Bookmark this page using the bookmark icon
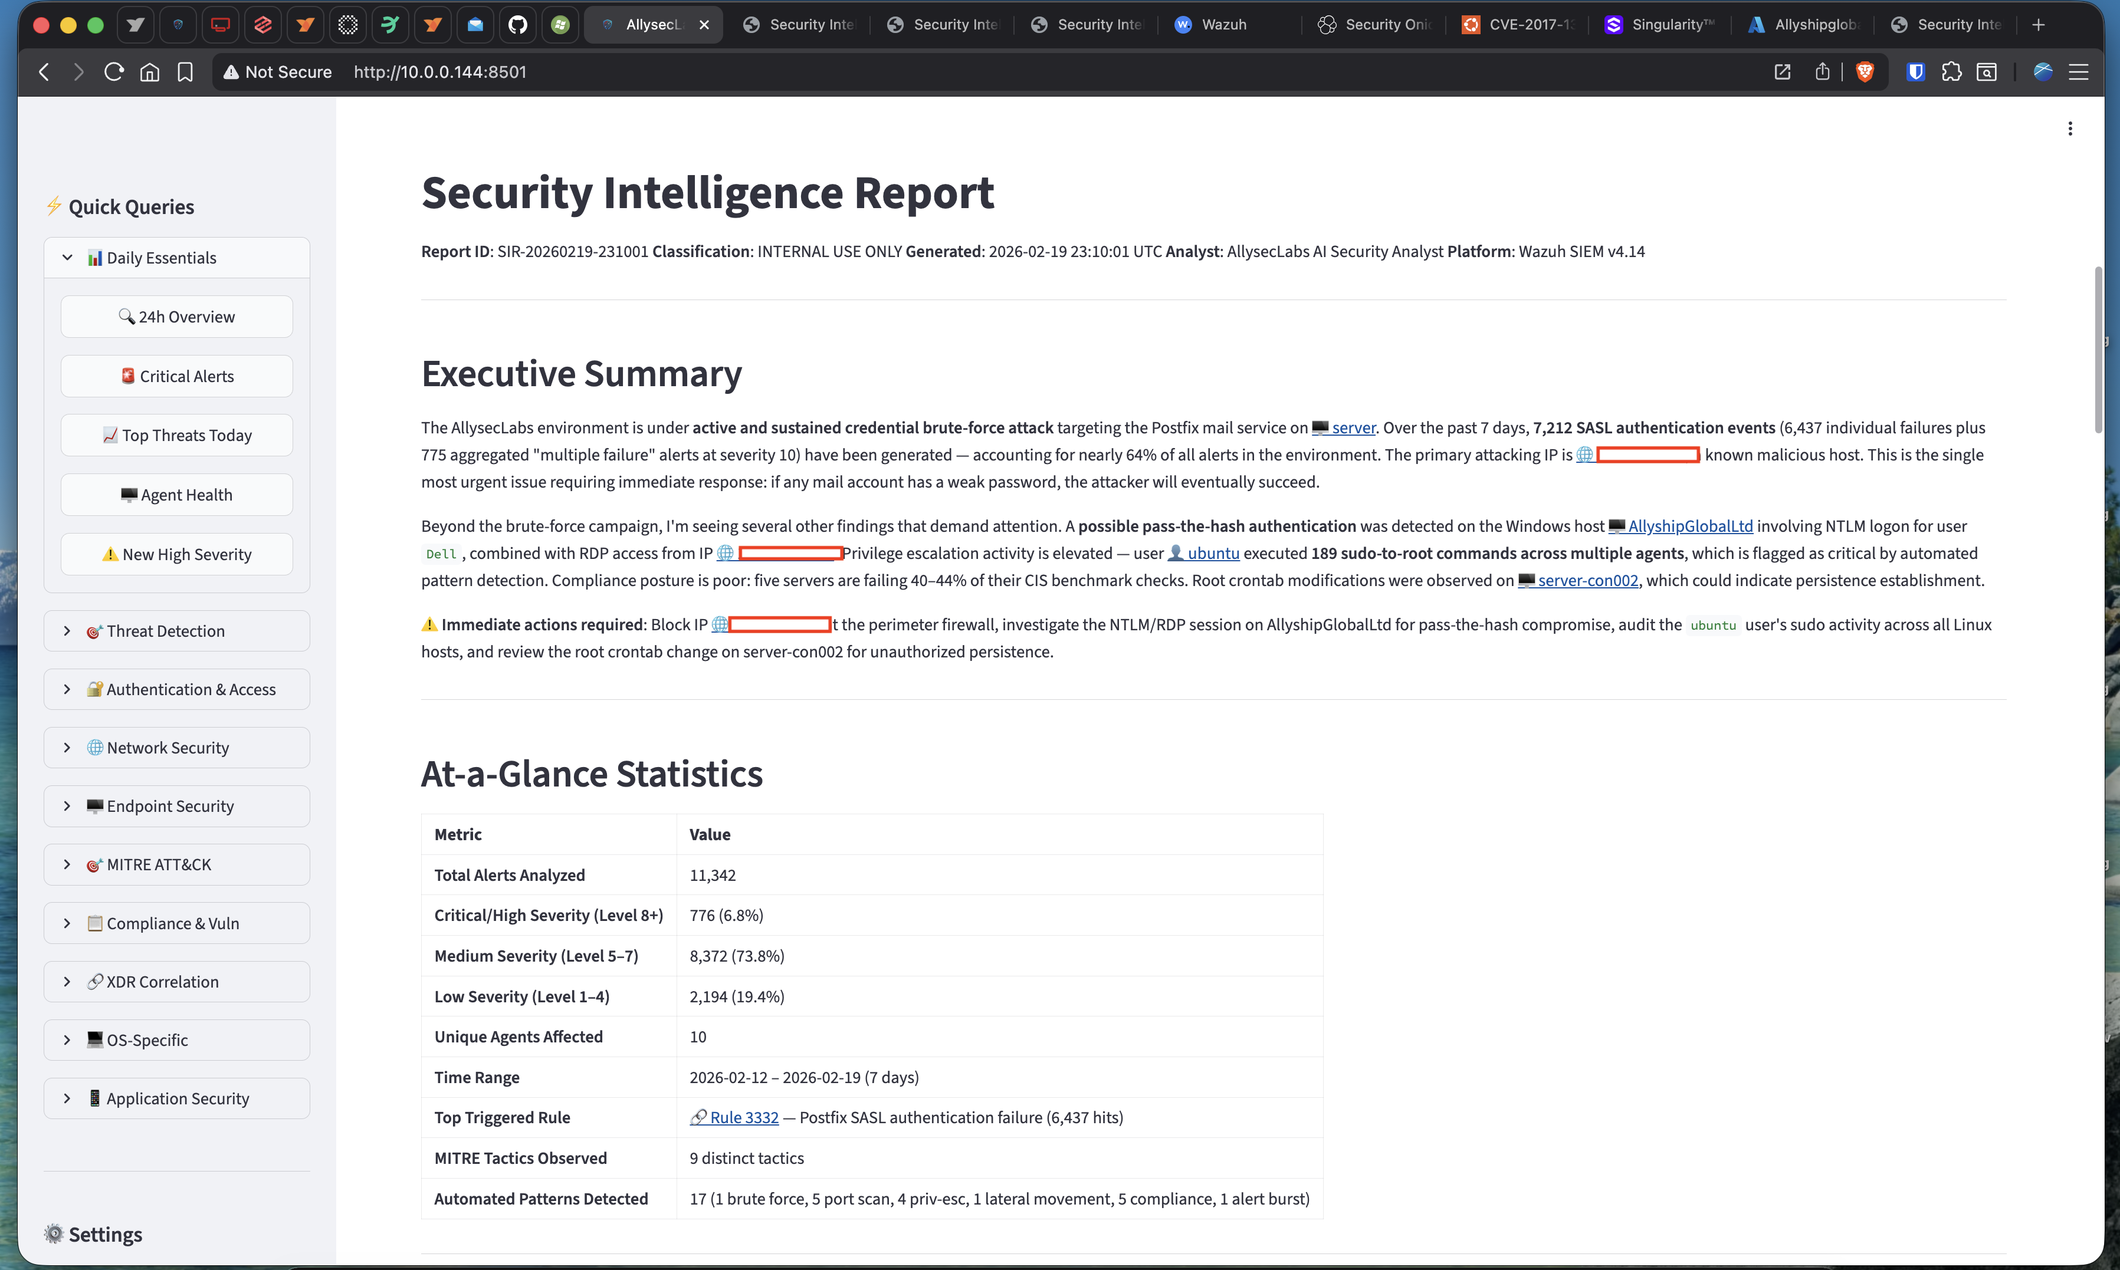Image resolution: width=2120 pixels, height=1270 pixels. [x=185, y=72]
